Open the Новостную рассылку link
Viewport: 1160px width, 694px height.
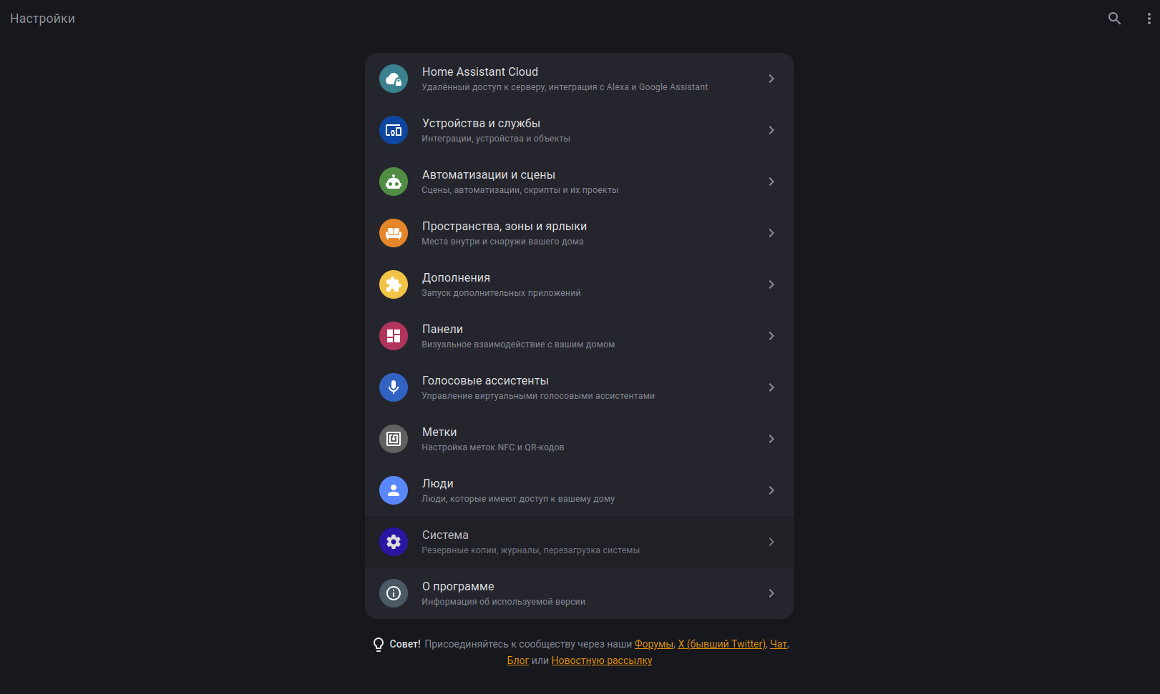point(602,660)
